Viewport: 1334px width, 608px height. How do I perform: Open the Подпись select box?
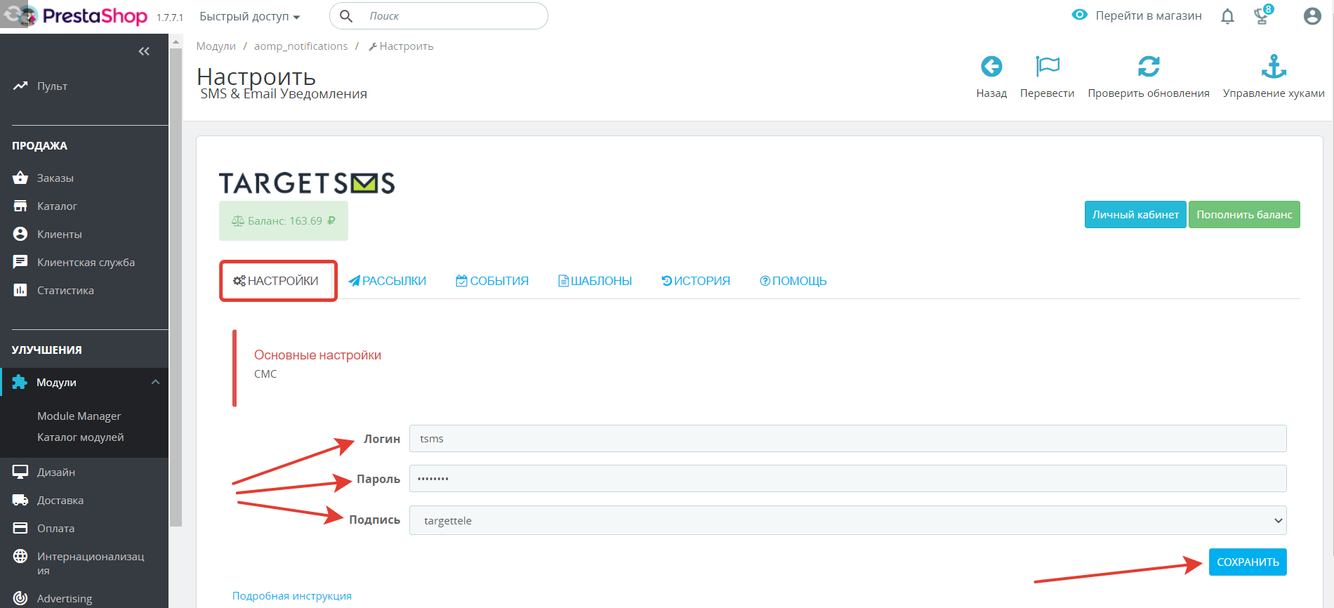[x=847, y=520]
